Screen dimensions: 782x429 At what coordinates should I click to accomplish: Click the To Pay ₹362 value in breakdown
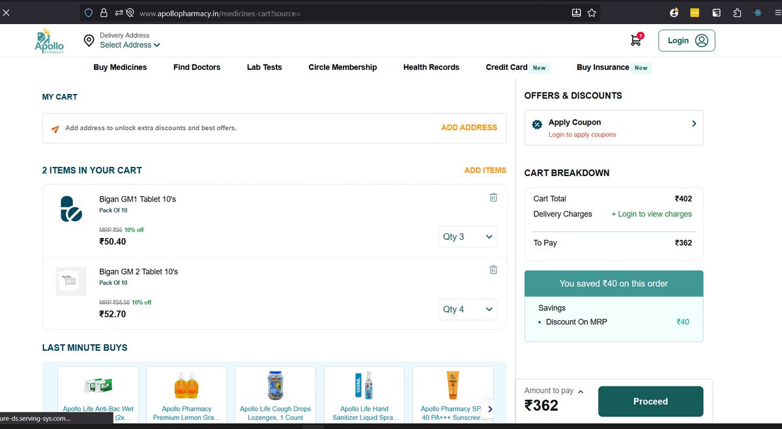coord(684,243)
